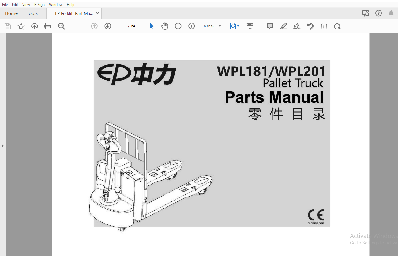Bookmark document with the star icon

point(21,26)
